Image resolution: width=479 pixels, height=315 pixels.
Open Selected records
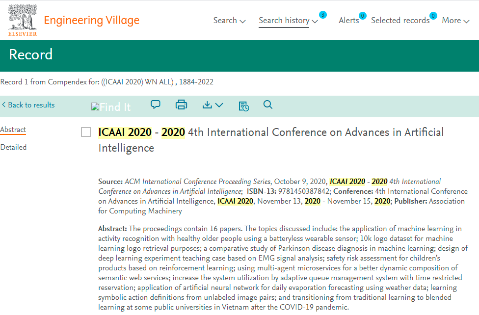[400, 21]
